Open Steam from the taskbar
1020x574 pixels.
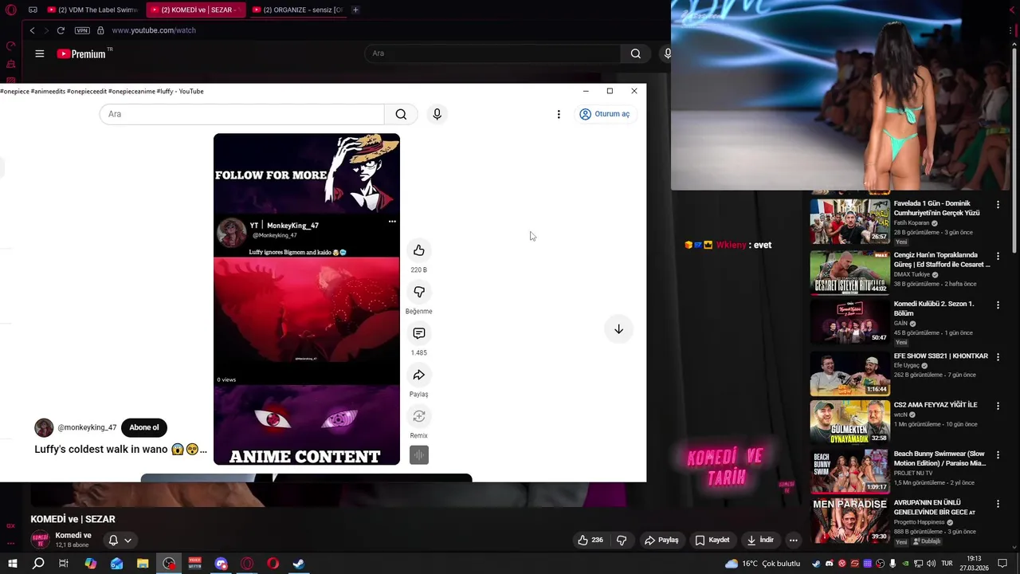coord(299,564)
